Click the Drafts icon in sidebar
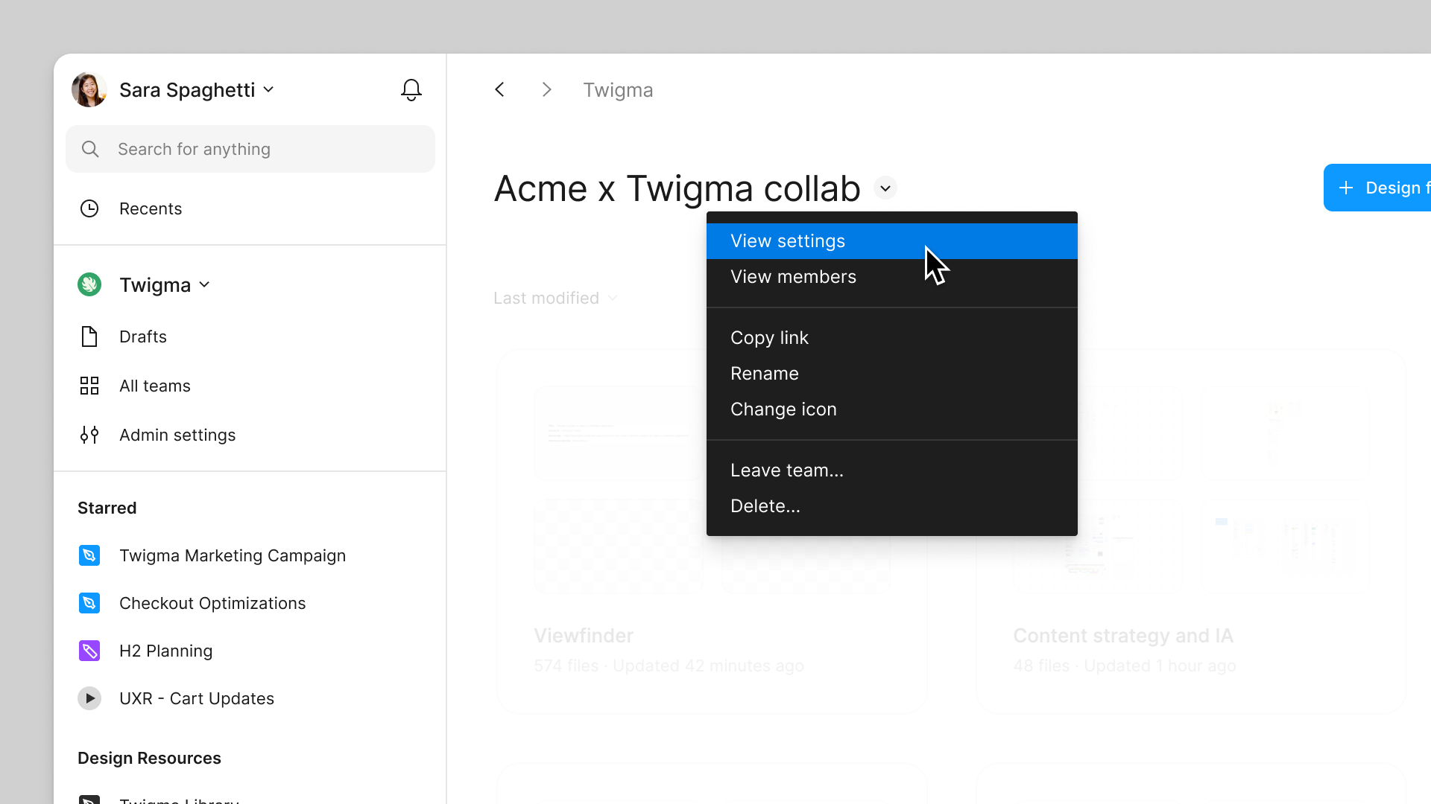Viewport: 1431px width, 804px height. [89, 336]
